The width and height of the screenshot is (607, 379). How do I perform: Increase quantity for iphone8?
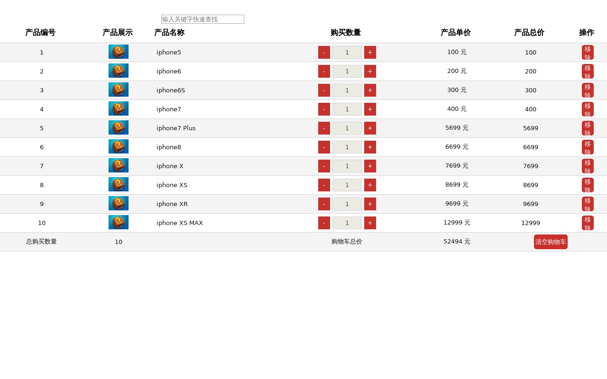[x=370, y=147]
